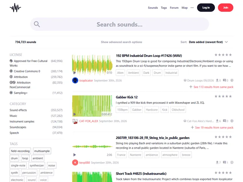Select the field-recording tag
The width and height of the screenshot is (243, 182).
pos(20,151)
